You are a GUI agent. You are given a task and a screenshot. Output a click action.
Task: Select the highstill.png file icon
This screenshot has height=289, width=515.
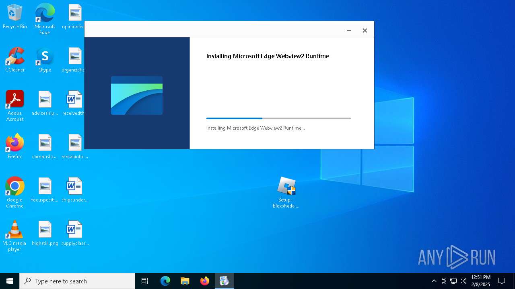point(45,234)
